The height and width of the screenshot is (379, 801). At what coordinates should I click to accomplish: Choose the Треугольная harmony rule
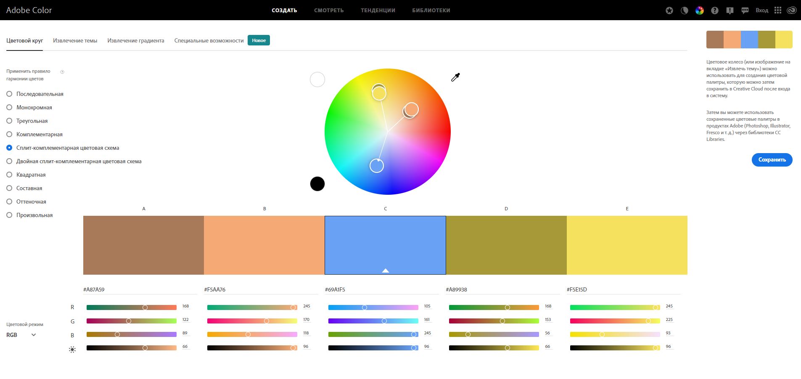tap(9, 121)
